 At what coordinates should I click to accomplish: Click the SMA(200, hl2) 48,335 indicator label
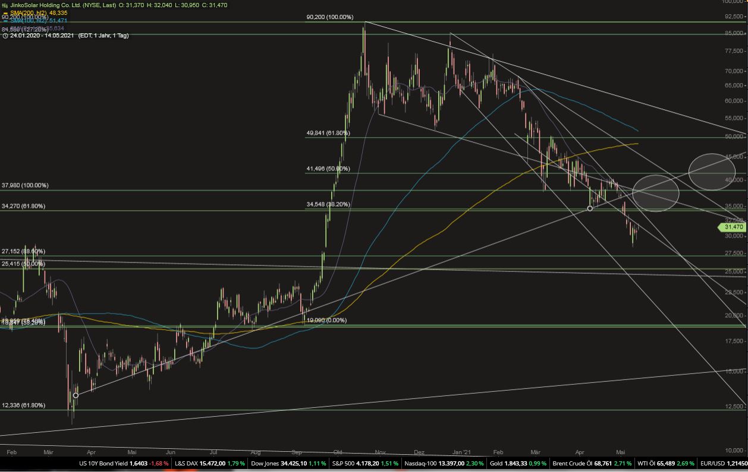click(38, 12)
